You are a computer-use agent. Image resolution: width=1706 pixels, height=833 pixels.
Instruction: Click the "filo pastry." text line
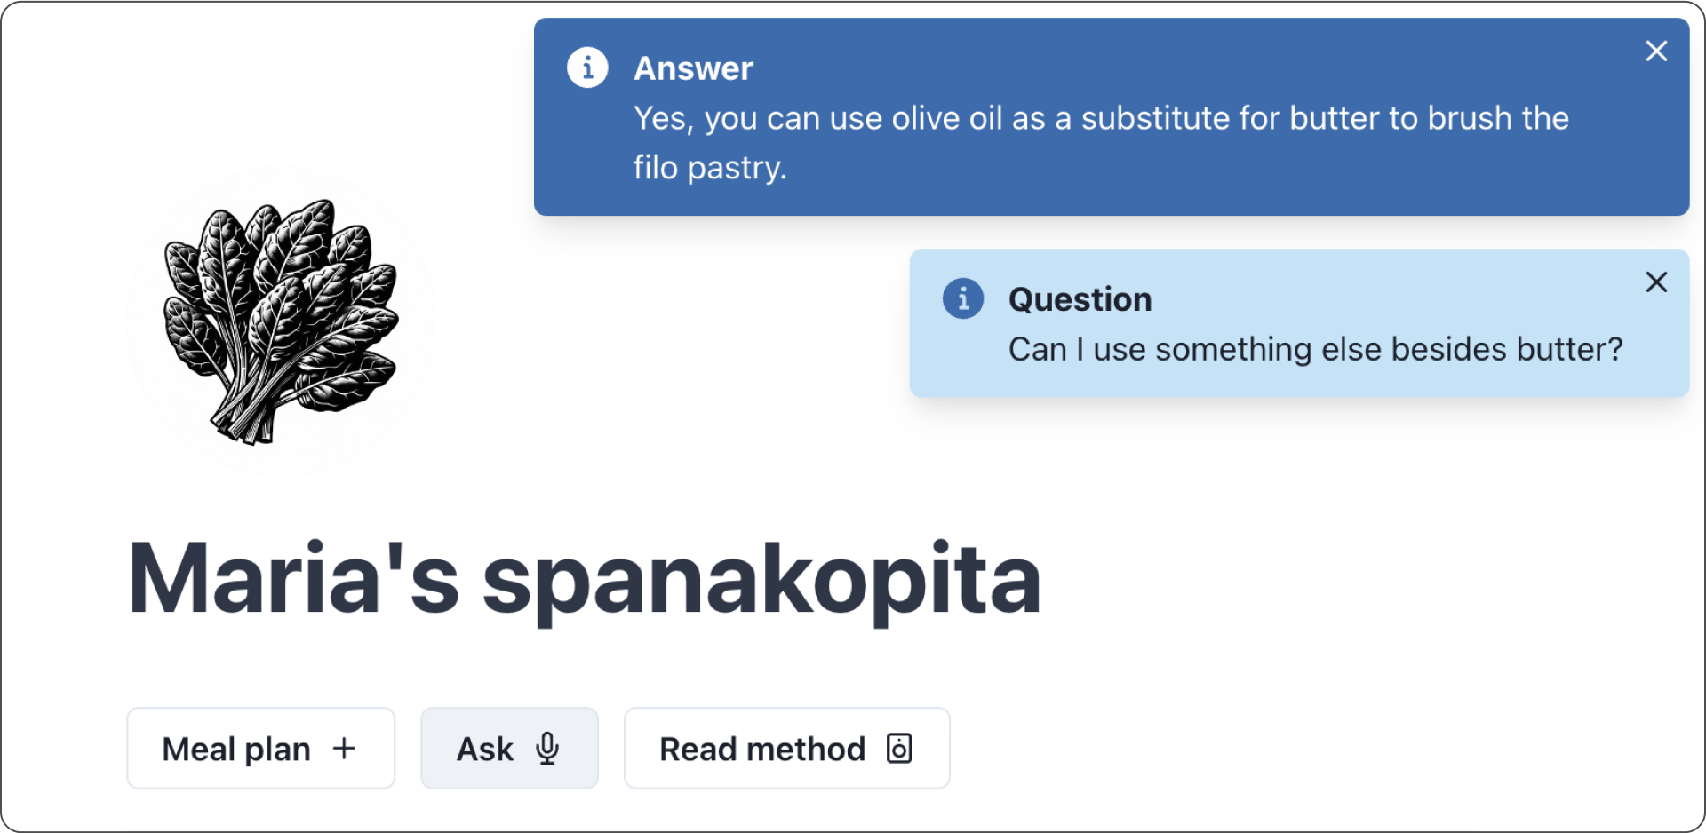[710, 168]
